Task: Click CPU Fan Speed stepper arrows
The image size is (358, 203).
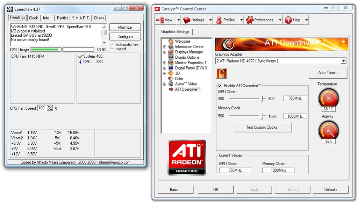Action: coord(50,108)
